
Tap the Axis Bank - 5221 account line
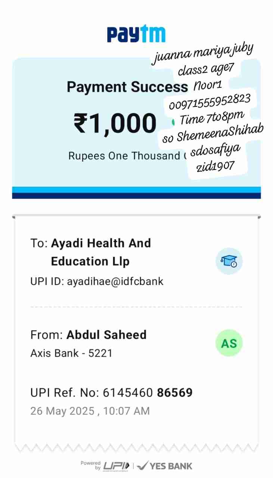point(71,353)
